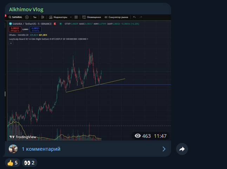Screen dimensions: 227x169
Task: Open the Индикаторы indicators menu
Action: [x=58, y=17]
